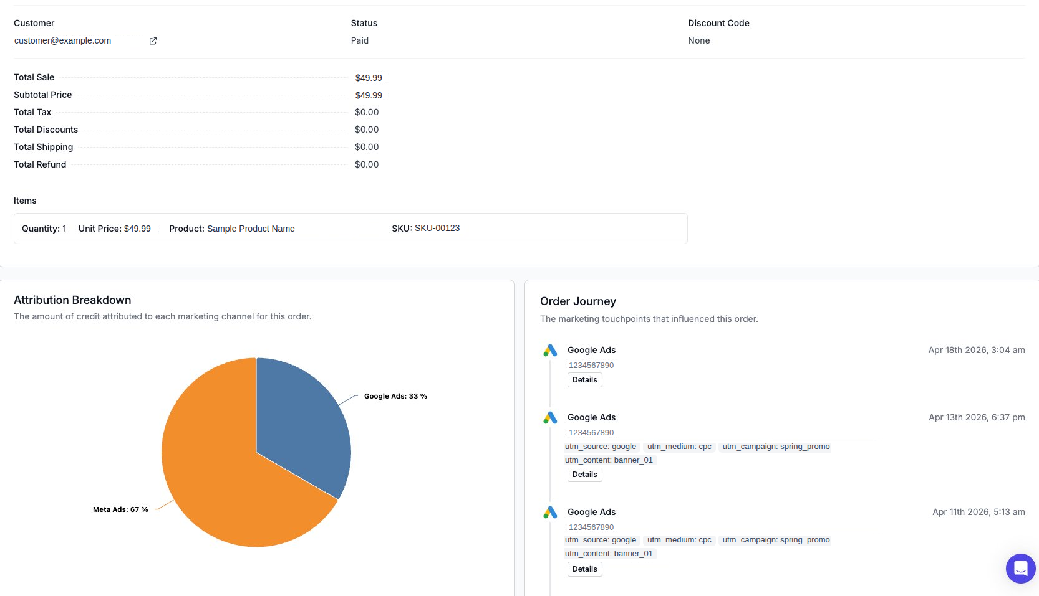
Task: Select the Order Journey section header
Action: click(x=578, y=301)
